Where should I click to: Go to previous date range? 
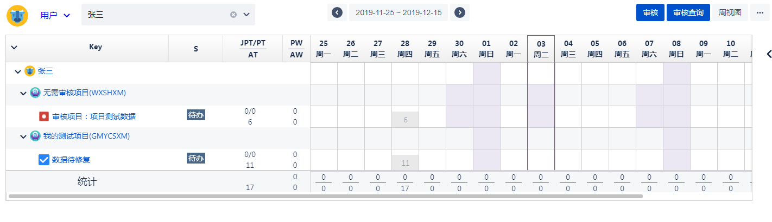337,12
